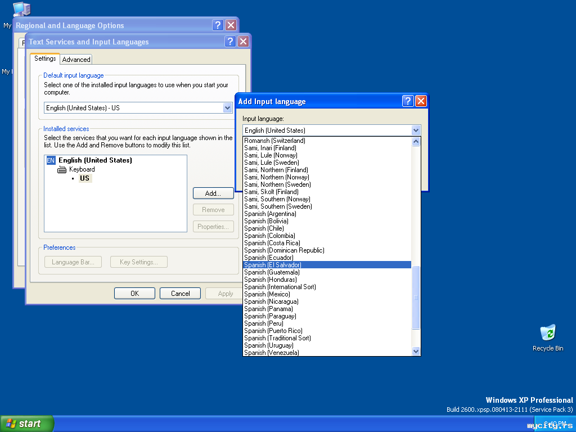This screenshot has width=576, height=432.
Task: Click the Add... button
Action: 213,193
